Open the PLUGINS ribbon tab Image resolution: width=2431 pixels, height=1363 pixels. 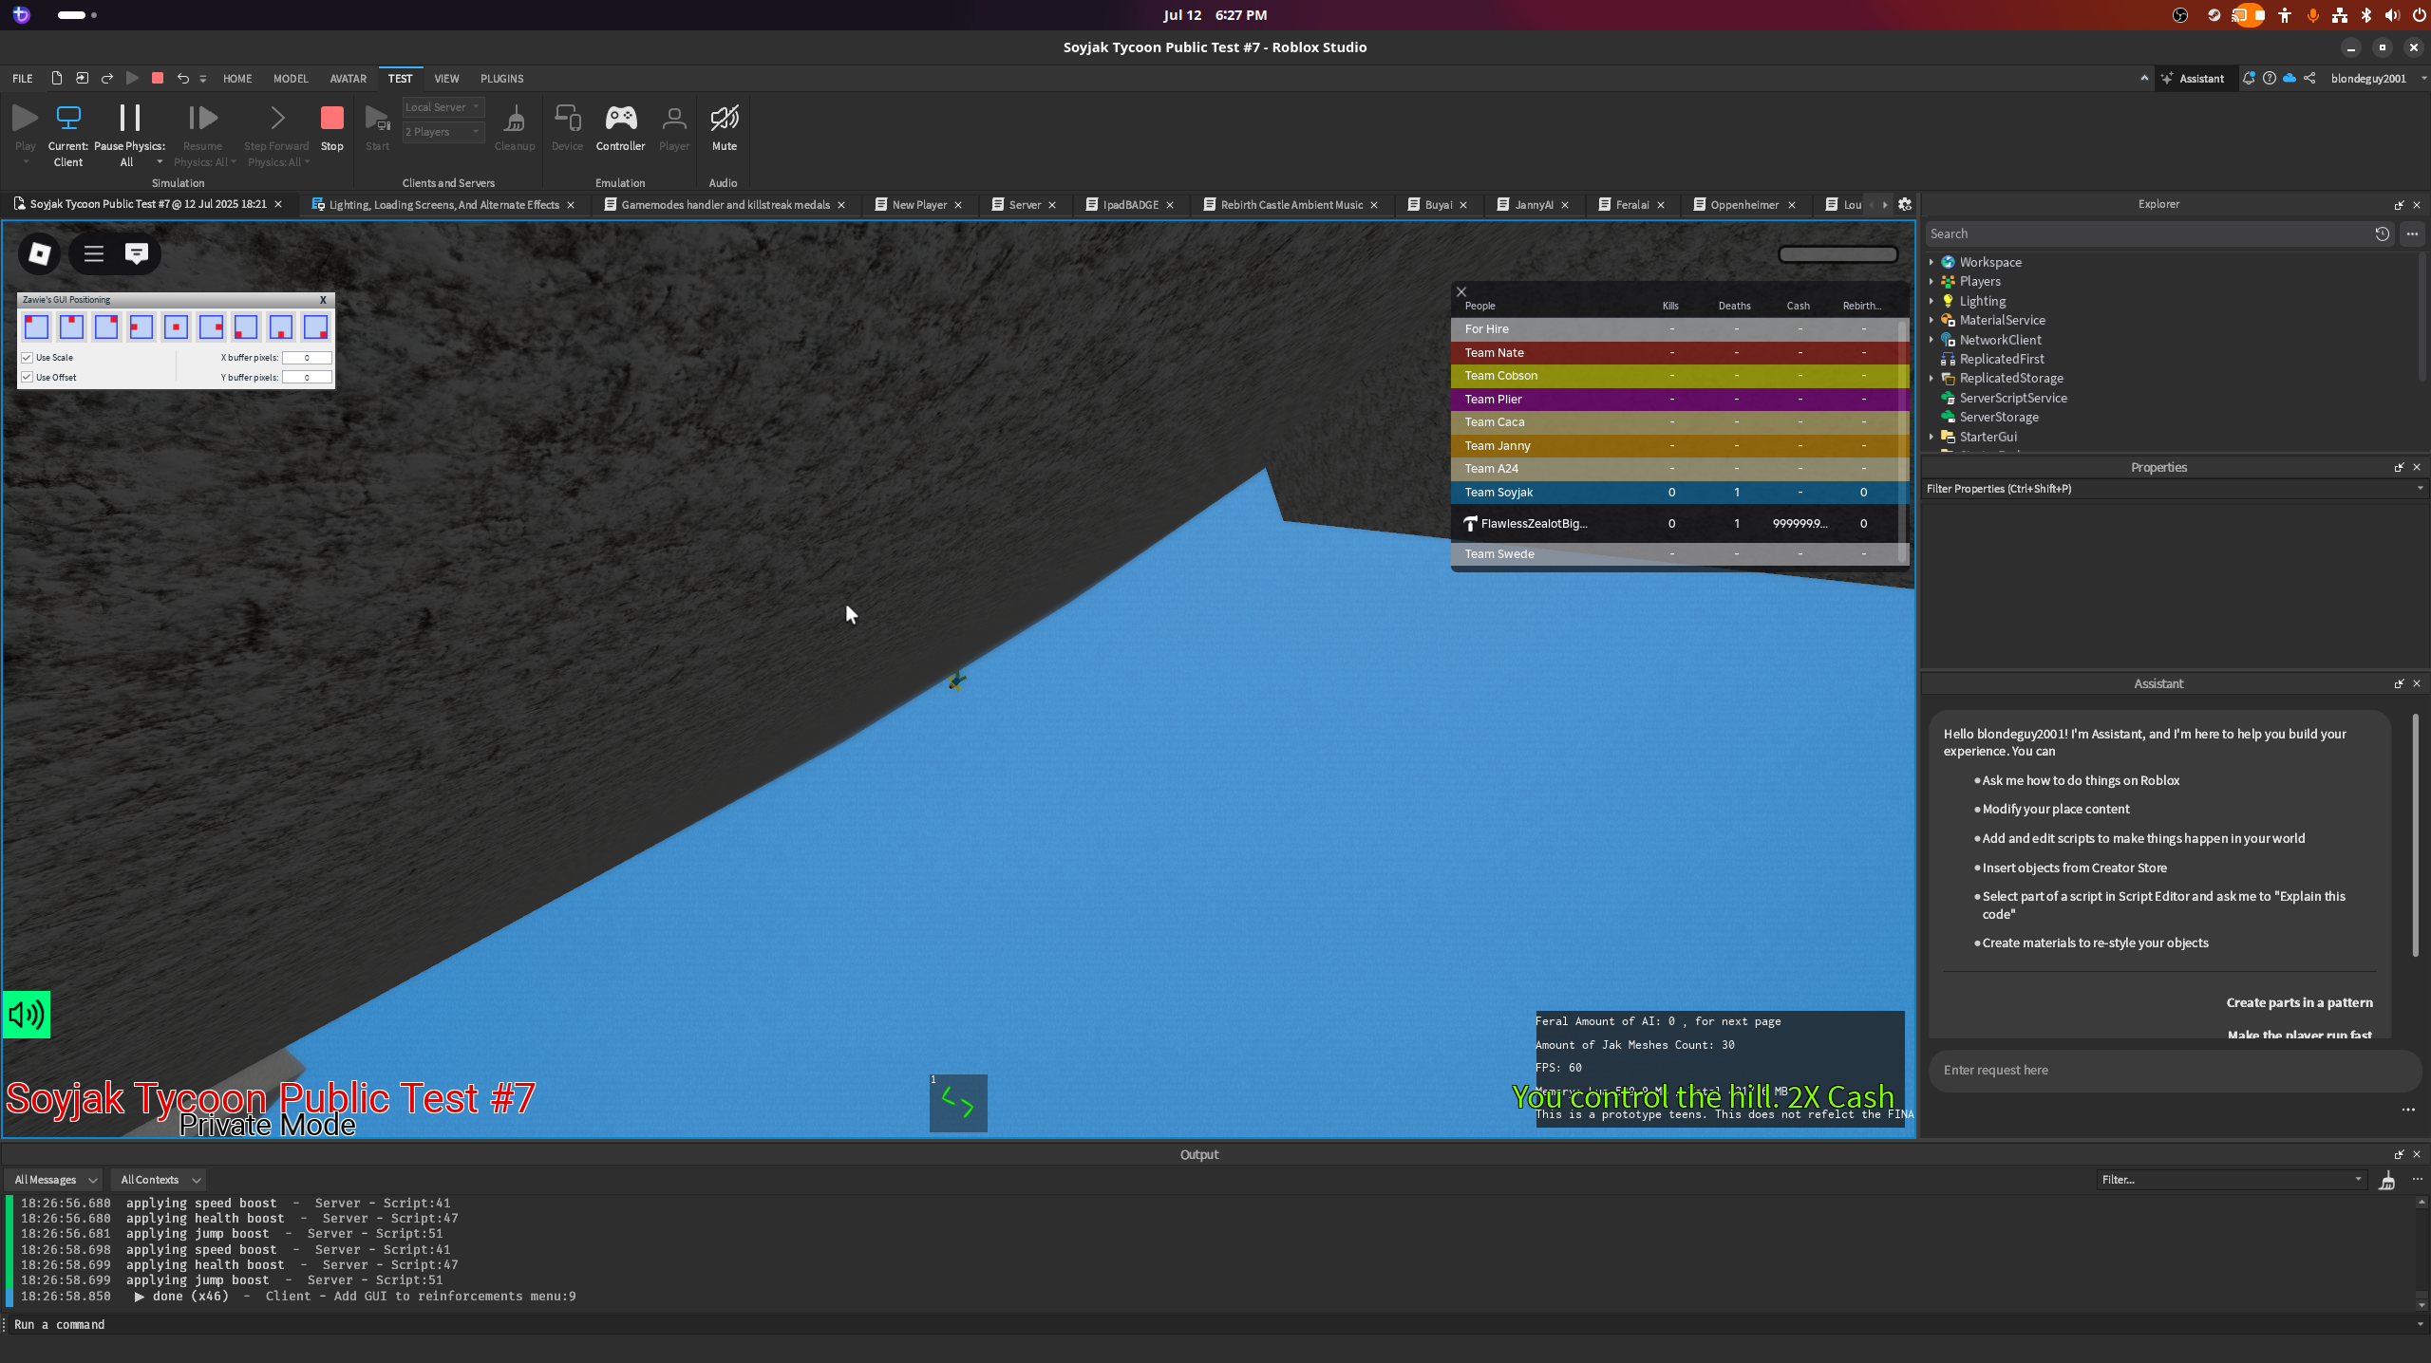tap(501, 79)
